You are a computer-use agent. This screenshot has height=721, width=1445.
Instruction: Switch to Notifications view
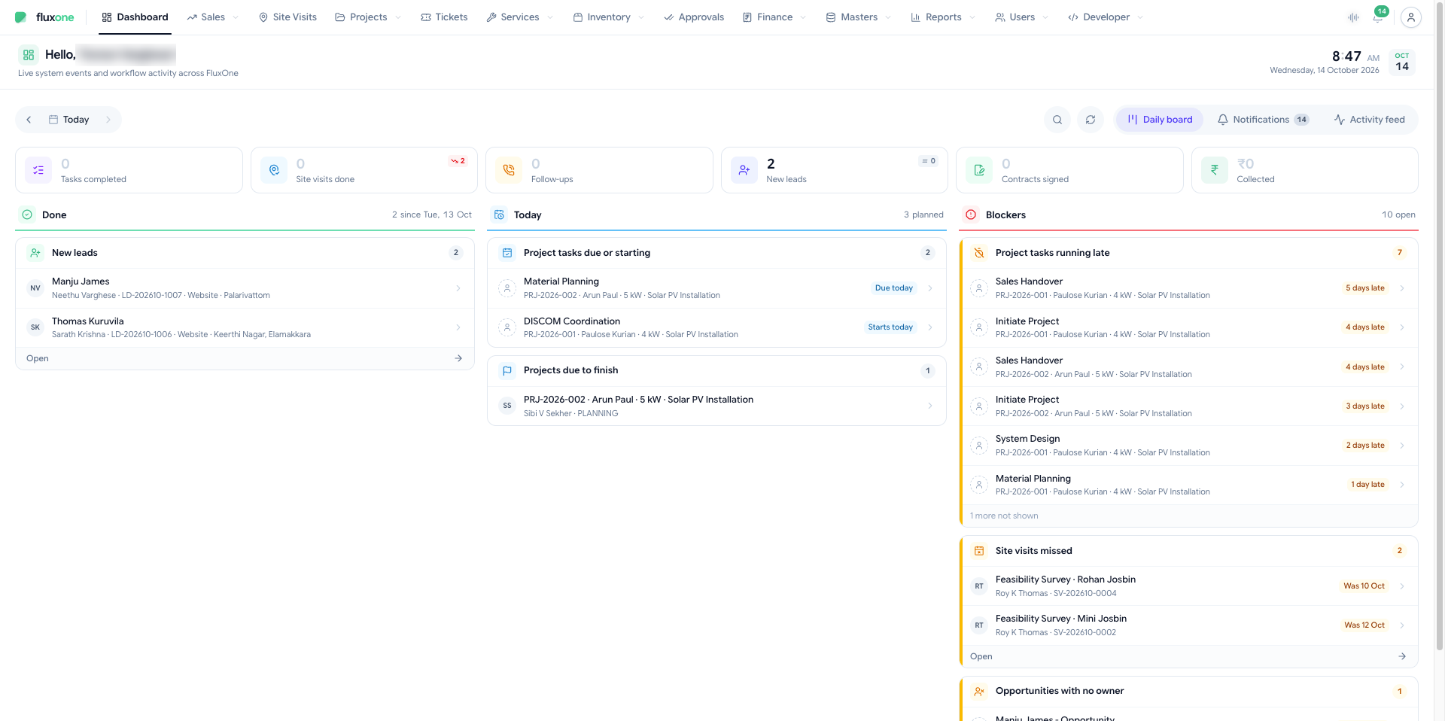[1263, 120]
